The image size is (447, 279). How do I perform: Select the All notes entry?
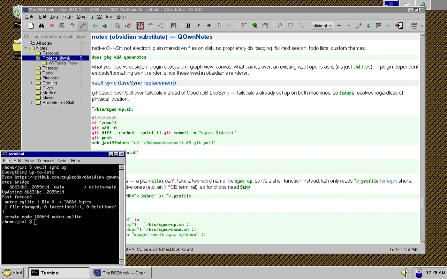(44, 43)
